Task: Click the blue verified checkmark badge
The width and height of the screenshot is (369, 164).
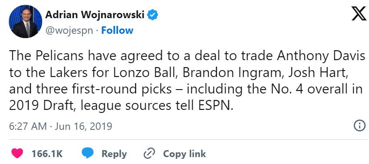Action: (152, 16)
